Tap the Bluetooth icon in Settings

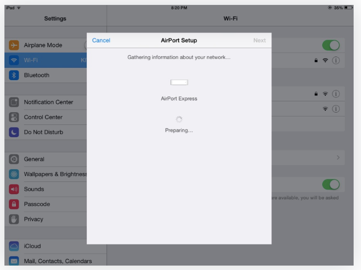14,75
